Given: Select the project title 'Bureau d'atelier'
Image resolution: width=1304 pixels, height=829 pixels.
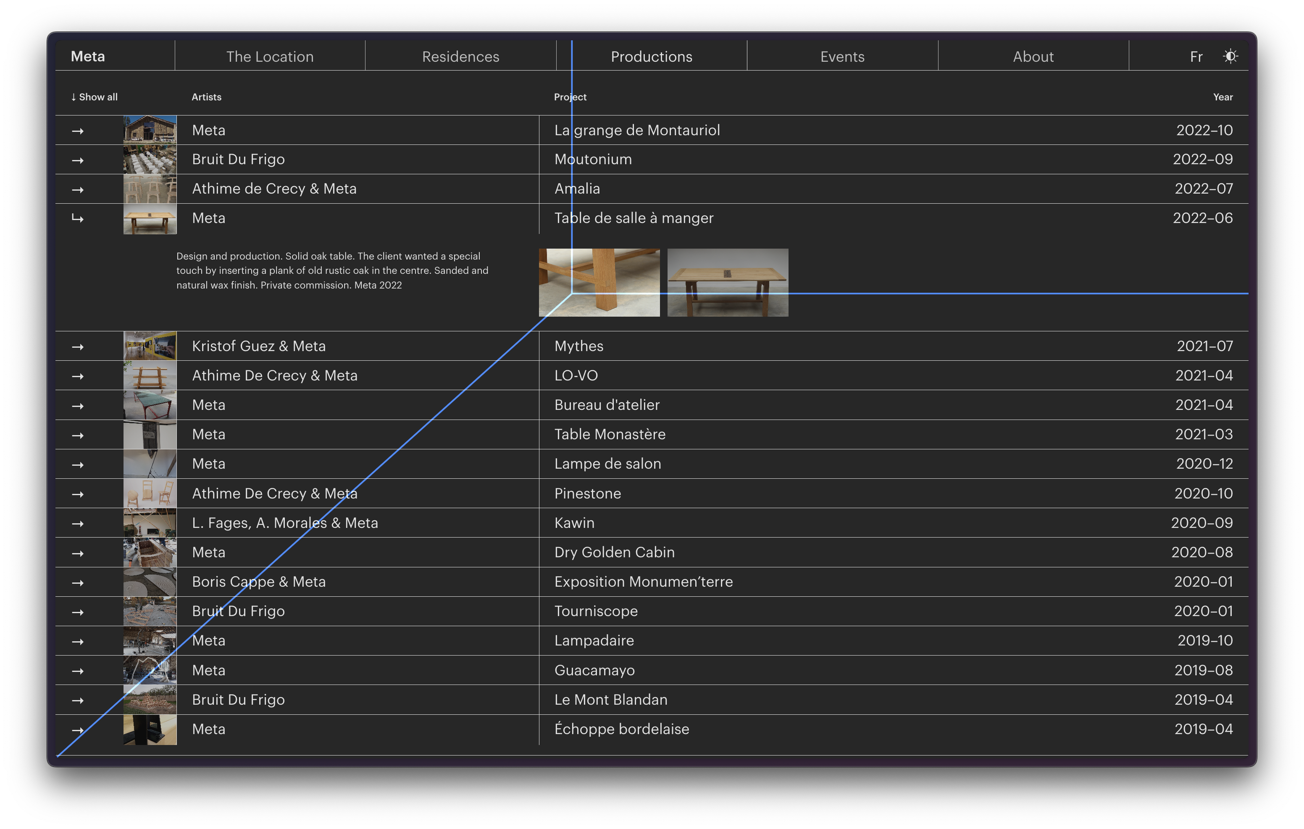Looking at the screenshot, I should tap(607, 404).
